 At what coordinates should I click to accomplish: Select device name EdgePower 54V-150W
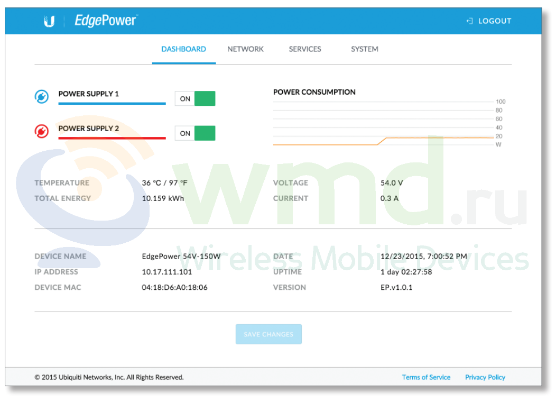(181, 256)
